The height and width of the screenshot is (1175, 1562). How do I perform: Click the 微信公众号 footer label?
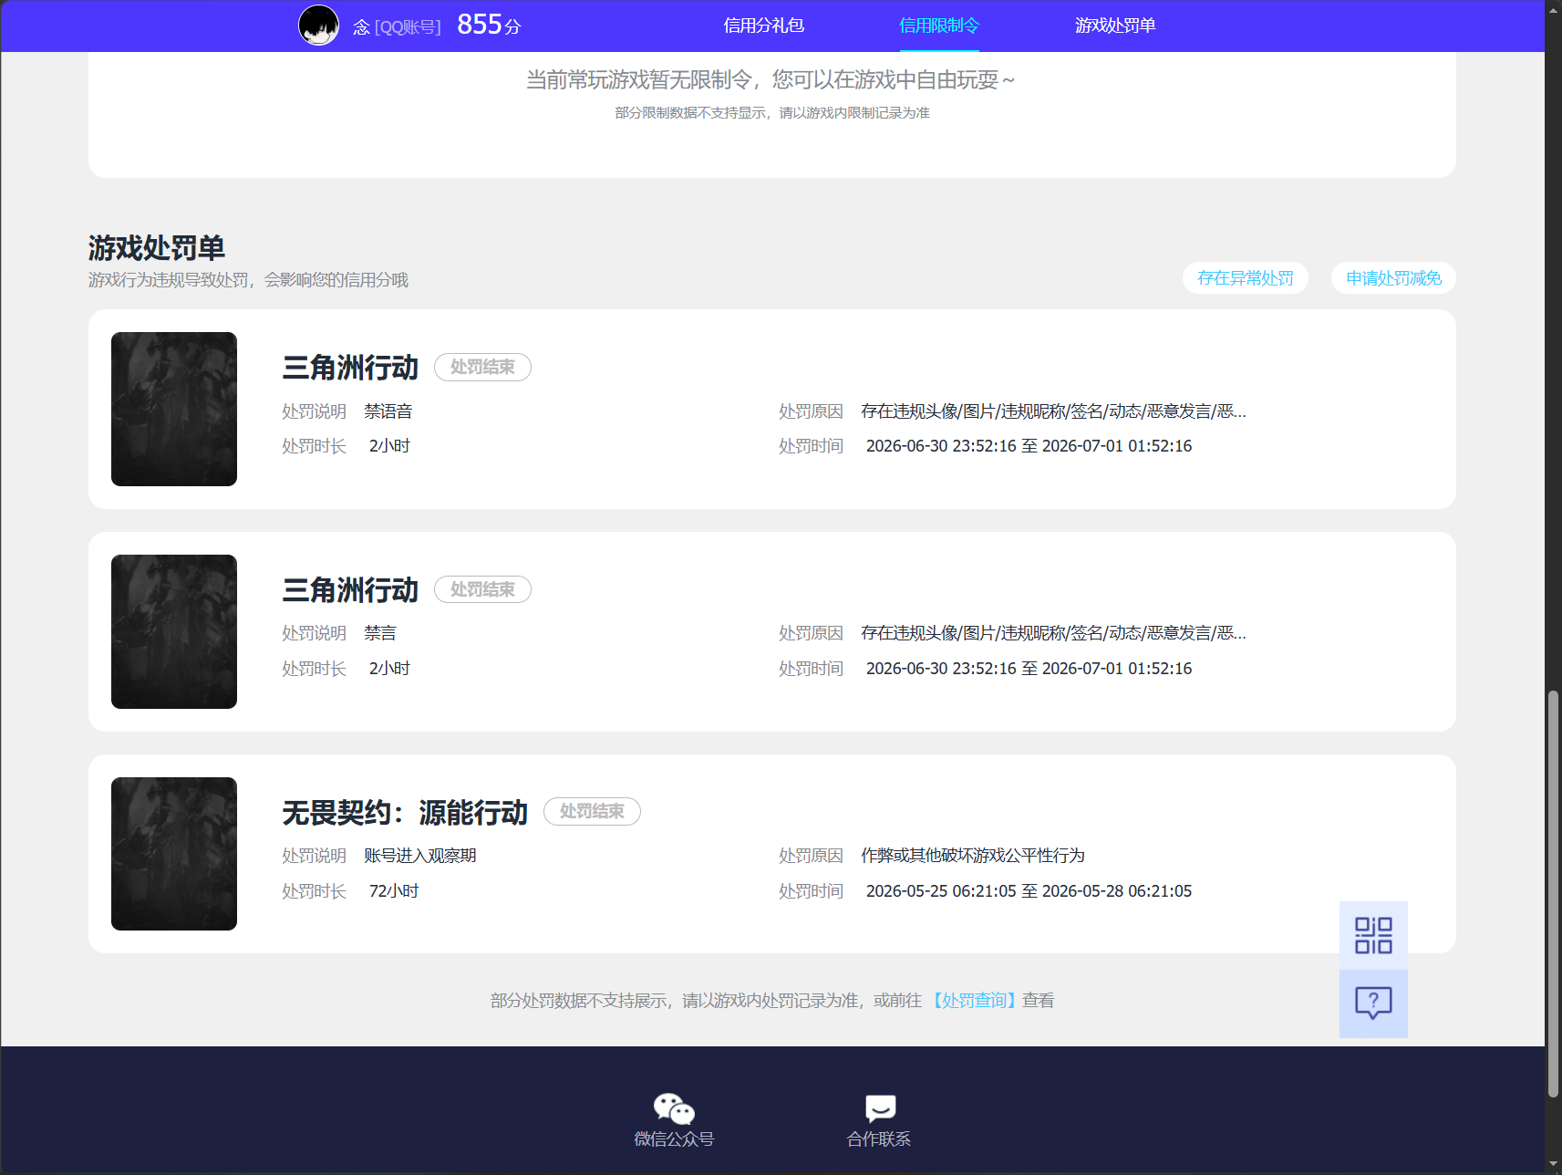pyautogui.click(x=674, y=1139)
